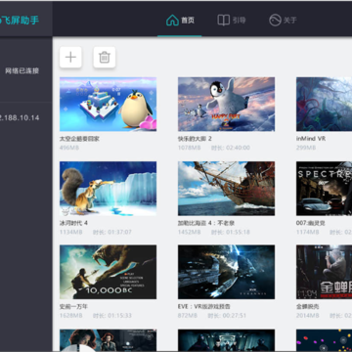352x352 pixels.
Task: Click the duration text 01:55:18
Action: [x=238, y=232]
